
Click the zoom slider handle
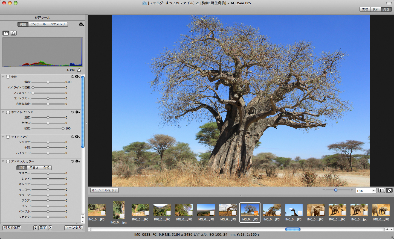(x=336, y=190)
